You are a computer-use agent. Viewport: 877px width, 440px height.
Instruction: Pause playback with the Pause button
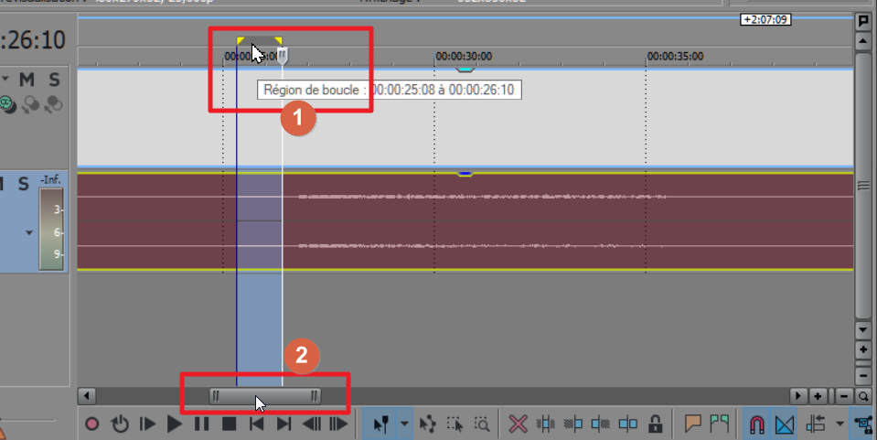click(x=202, y=424)
